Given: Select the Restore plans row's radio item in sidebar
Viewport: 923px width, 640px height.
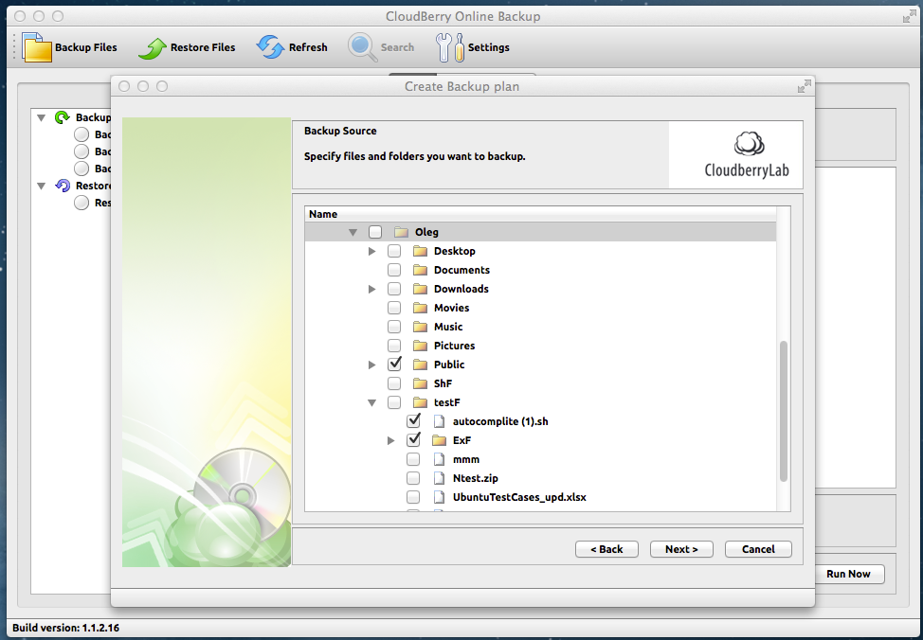Looking at the screenshot, I should [x=81, y=203].
